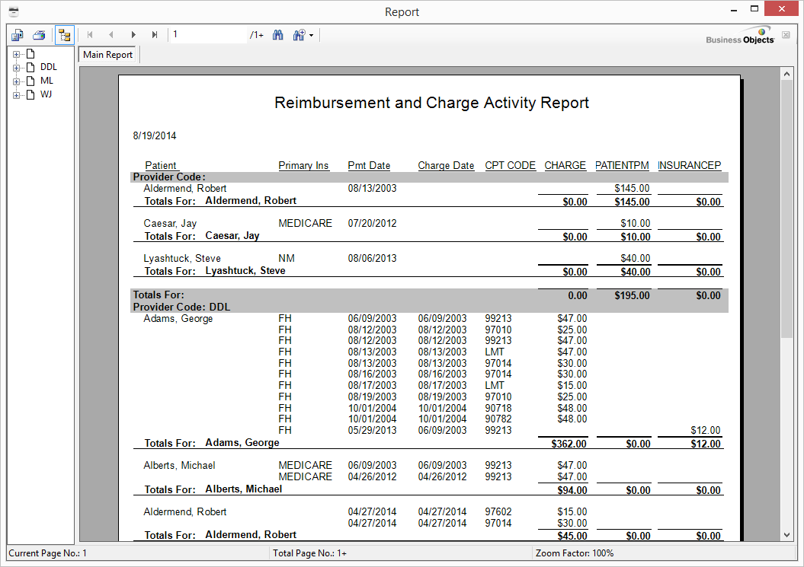This screenshot has height=567, width=804.
Task: Go to previous page arrow
Action: 111,35
